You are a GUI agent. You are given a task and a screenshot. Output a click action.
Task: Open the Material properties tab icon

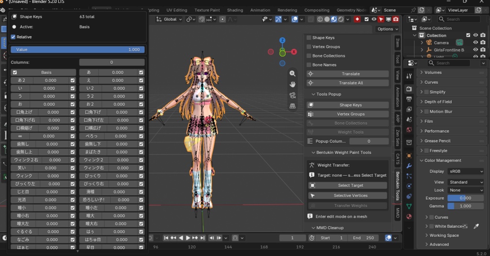[x=409, y=217]
